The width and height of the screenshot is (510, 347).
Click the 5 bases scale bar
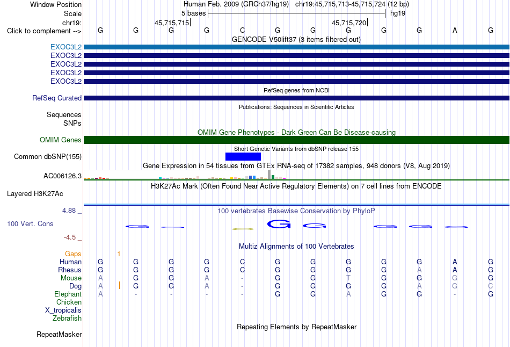[297, 13]
